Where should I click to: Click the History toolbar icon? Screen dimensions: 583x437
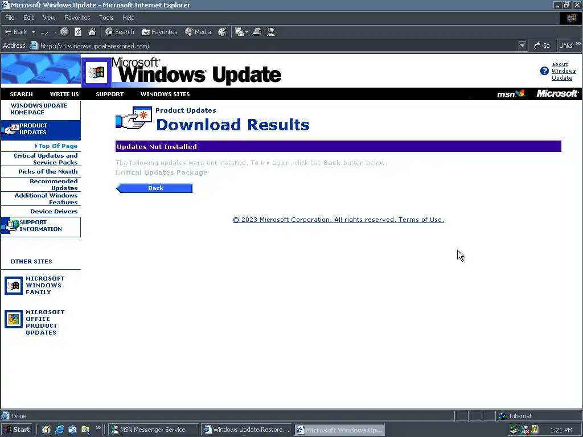tap(223, 32)
